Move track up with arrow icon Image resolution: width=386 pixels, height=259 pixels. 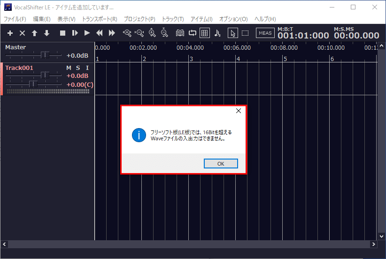point(34,33)
